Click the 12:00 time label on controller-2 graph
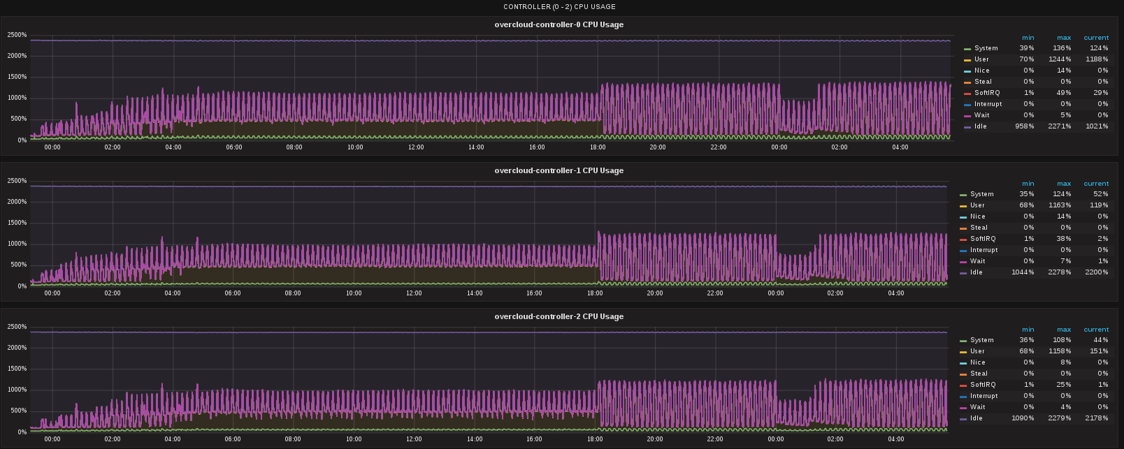 [415, 439]
